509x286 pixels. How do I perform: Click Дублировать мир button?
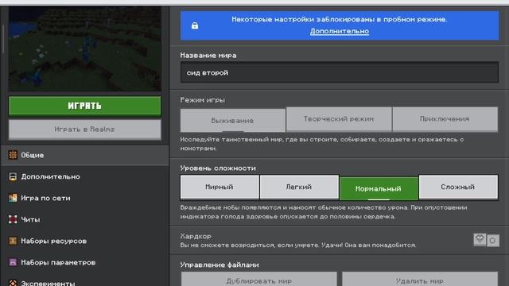pyautogui.click(x=258, y=280)
